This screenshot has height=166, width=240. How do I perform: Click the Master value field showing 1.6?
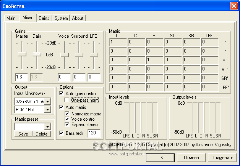click(x=21, y=77)
